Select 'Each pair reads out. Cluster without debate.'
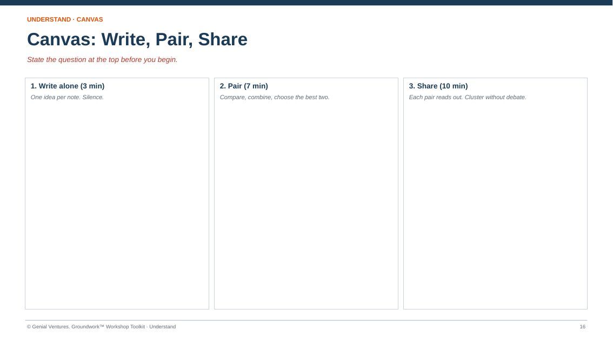Viewport: 613px width, 344px height. pyautogui.click(x=468, y=97)
